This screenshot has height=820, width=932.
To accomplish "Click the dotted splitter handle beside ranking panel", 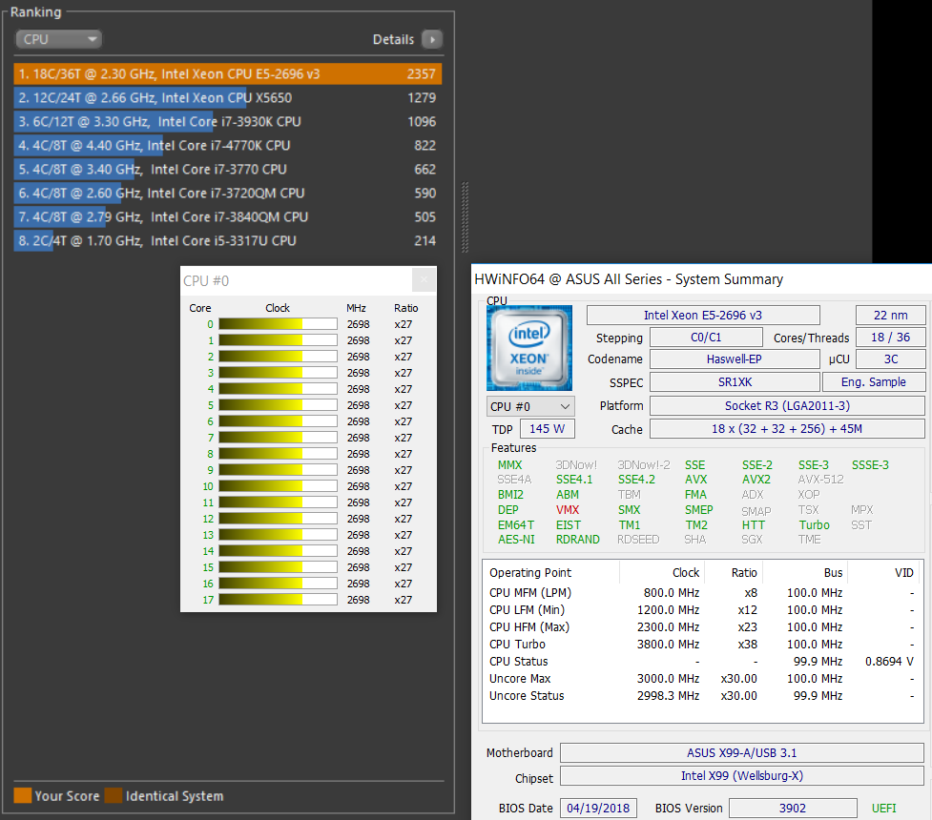I will (465, 217).
